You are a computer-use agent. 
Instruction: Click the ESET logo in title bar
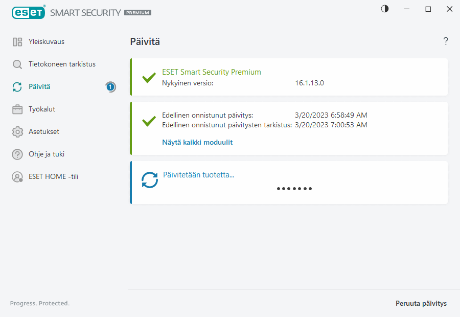click(28, 12)
